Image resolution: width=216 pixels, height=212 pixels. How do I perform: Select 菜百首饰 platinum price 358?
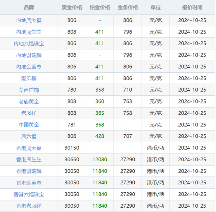point(100,90)
